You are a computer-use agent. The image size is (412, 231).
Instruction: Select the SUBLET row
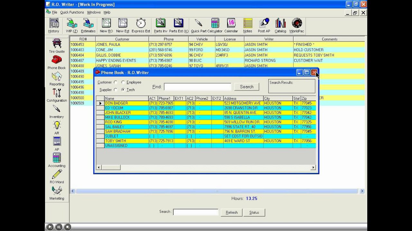click(206, 136)
